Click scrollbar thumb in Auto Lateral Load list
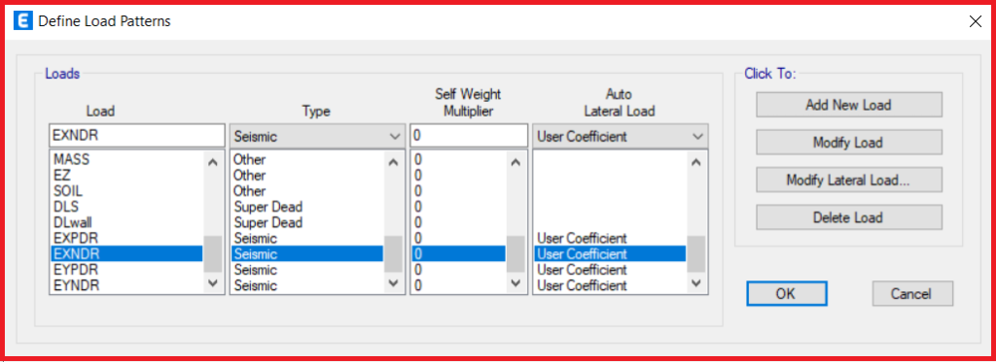 point(696,254)
